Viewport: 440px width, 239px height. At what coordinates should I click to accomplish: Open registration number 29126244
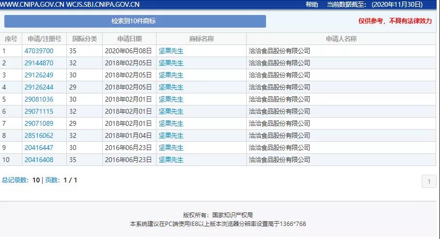pyautogui.click(x=39, y=87)
